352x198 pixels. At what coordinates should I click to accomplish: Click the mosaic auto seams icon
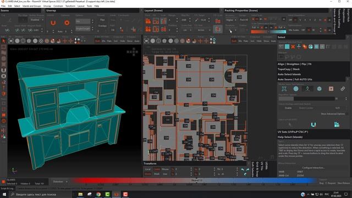click(284, 89)
